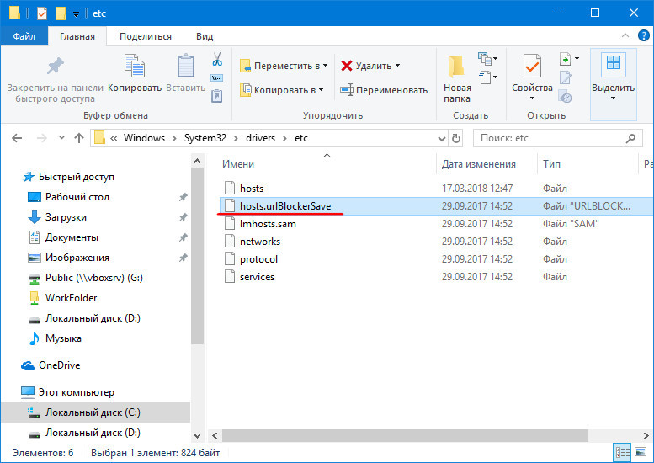Viewport: 654px width, 463px height.
Task: Click the Windows breadcrumb in address bar
Action: click(144, 138)
